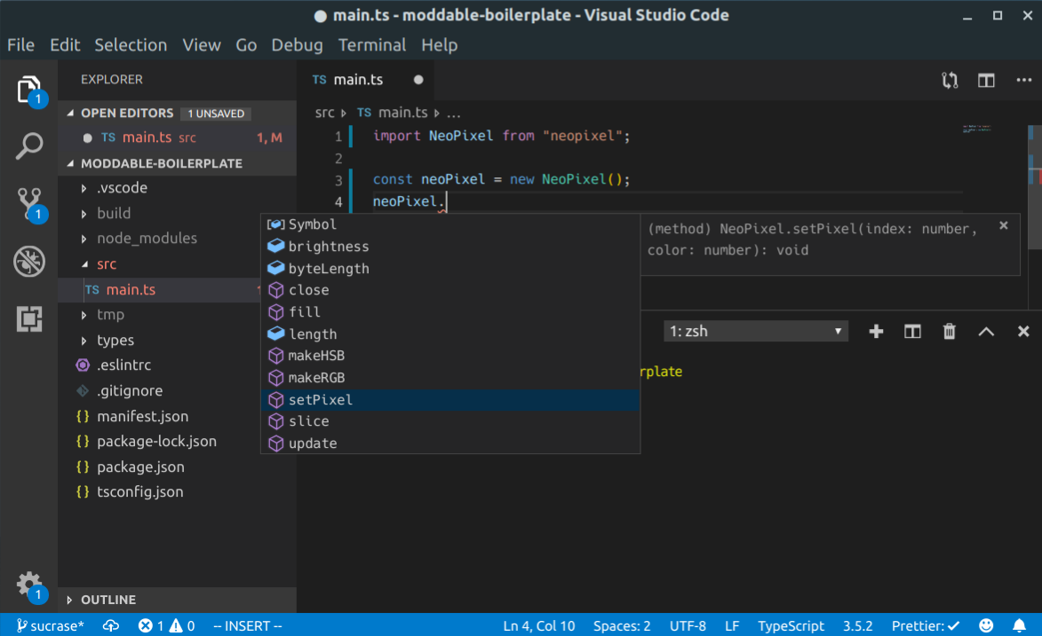Click the .eslintrc file icon

(x=83, y=365)
